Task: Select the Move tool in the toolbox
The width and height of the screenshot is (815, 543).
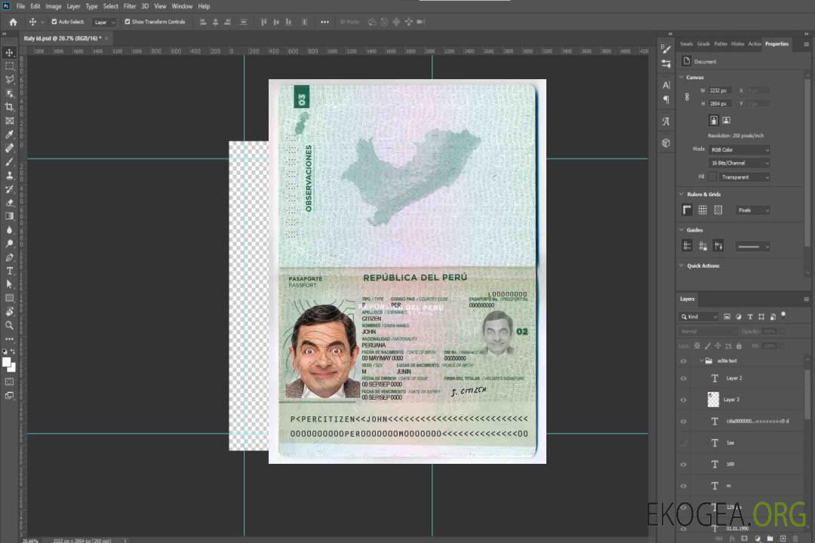Action: (9, 53)
